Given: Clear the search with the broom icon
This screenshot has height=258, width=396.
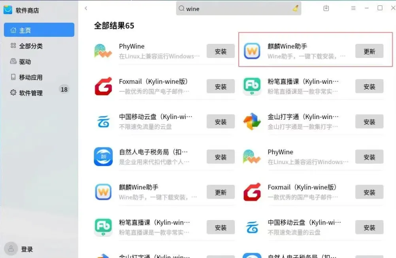Looking at the screenshot, I should (x=295, y=8).
